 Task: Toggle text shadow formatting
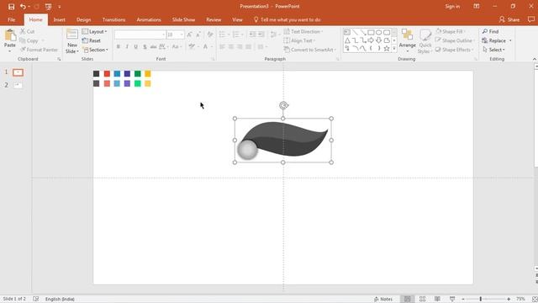click(145, 47)
